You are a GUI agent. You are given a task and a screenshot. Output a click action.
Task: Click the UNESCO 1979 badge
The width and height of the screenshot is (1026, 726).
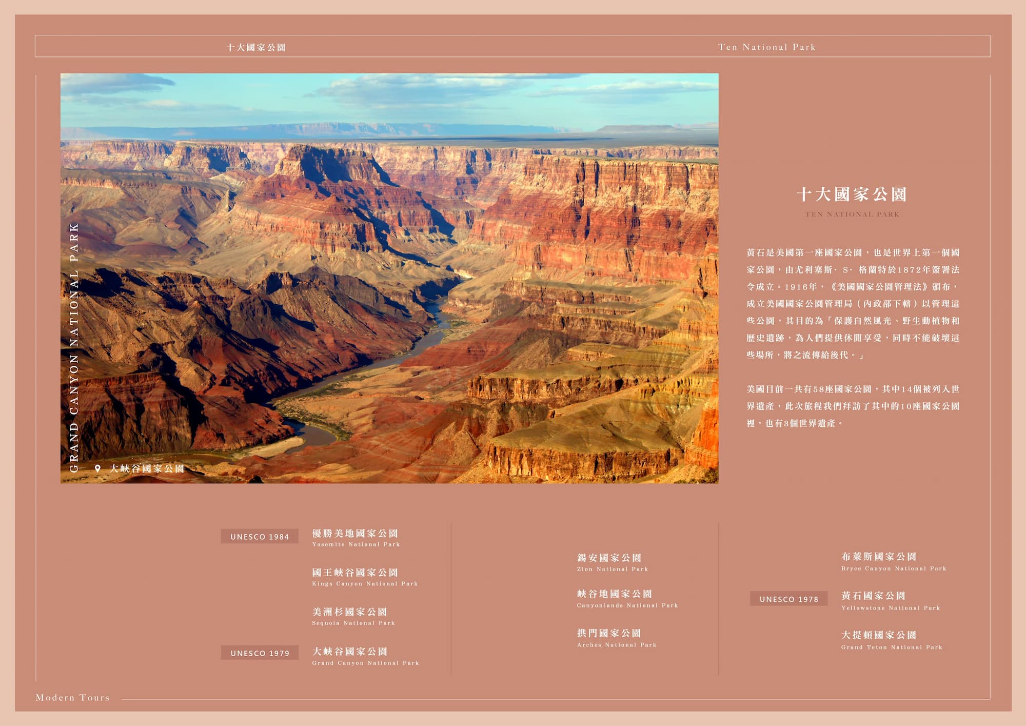click(260, 653)
